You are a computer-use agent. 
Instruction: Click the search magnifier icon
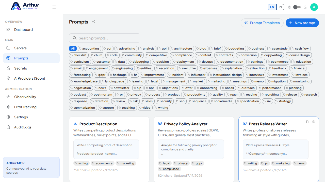tap(75, 38)
